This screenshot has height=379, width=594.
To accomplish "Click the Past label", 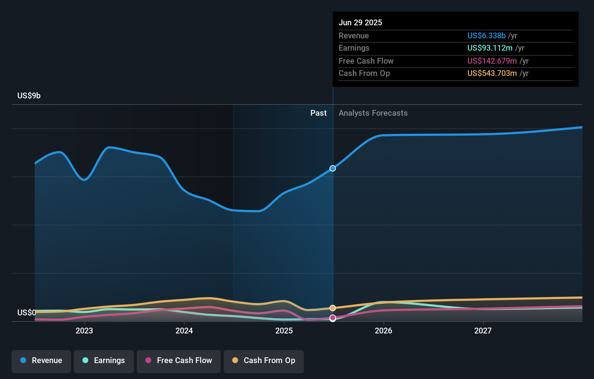I will click(318, 113).
